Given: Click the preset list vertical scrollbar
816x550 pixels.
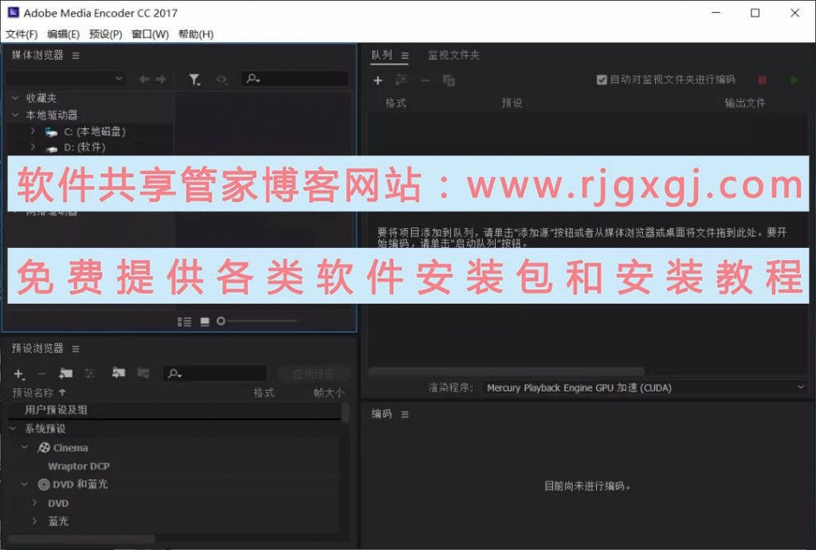Looking at the screenshot, I should click(344, 413).
